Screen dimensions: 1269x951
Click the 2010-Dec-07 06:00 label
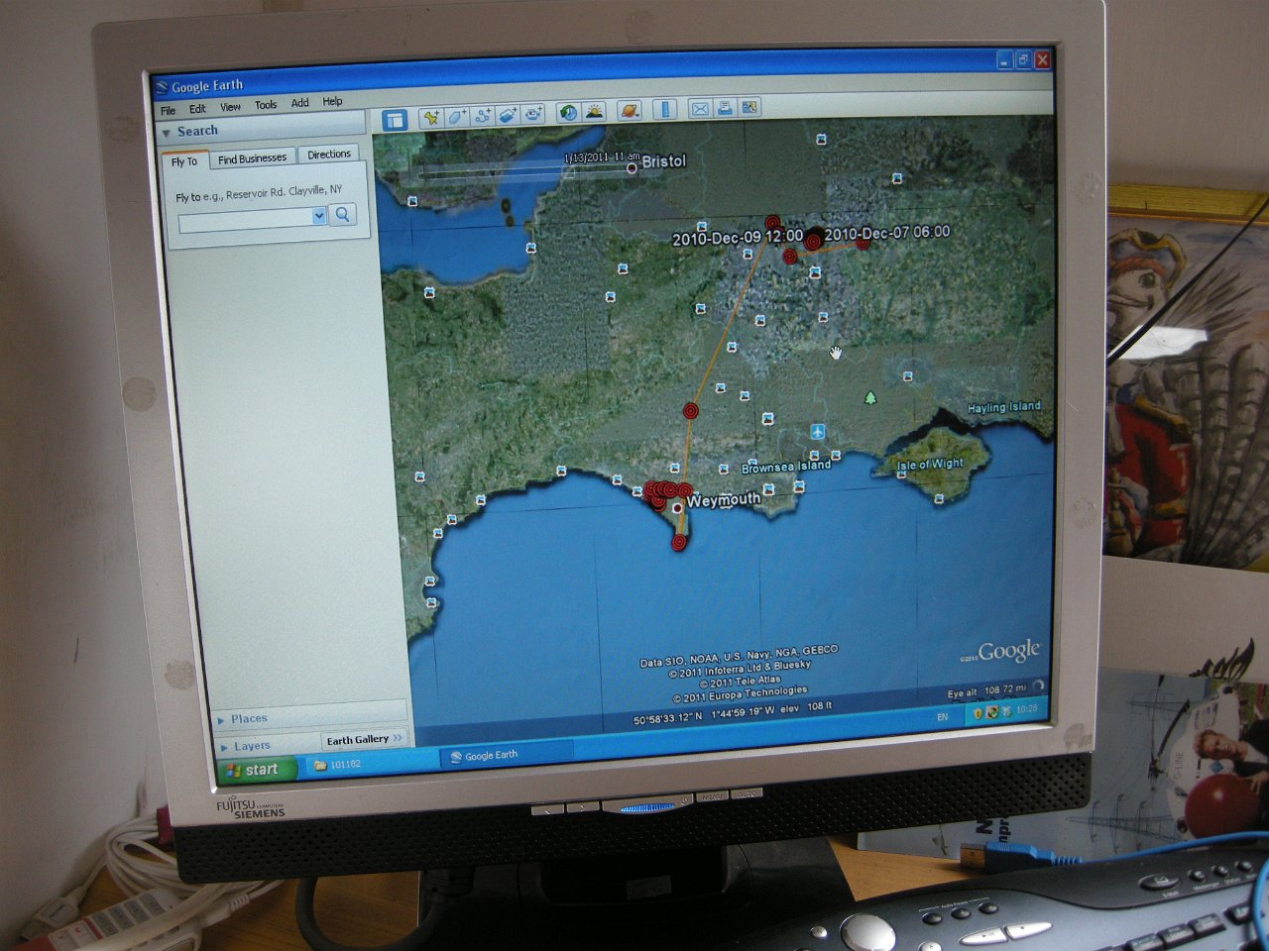[x=886, y=234]
